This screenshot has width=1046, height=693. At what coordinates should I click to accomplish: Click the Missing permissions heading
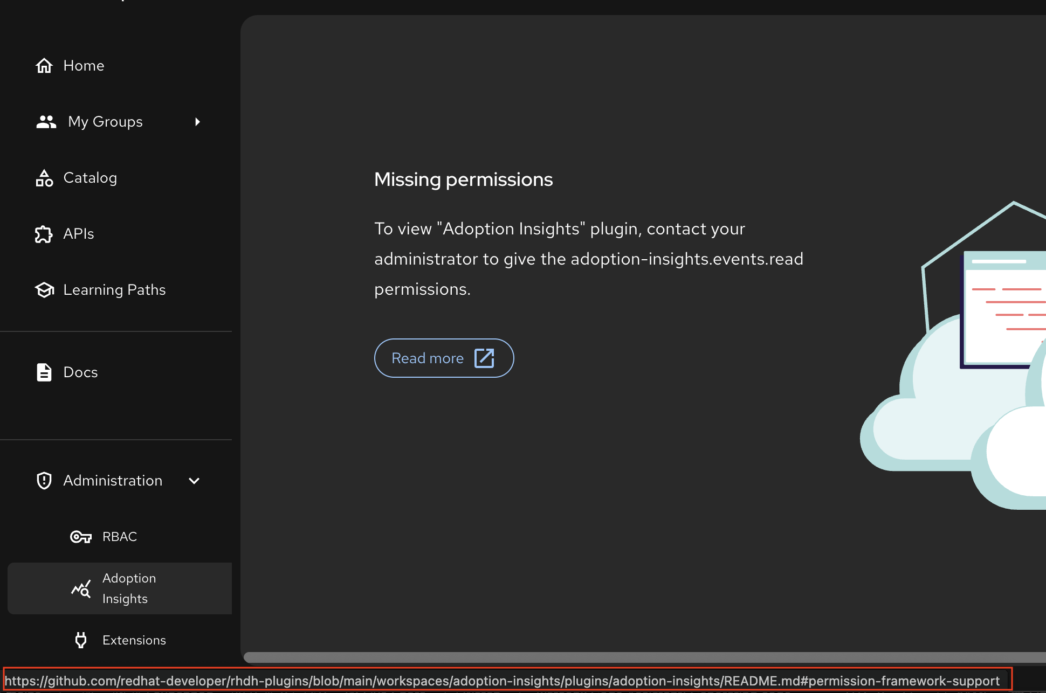point(463,179)
